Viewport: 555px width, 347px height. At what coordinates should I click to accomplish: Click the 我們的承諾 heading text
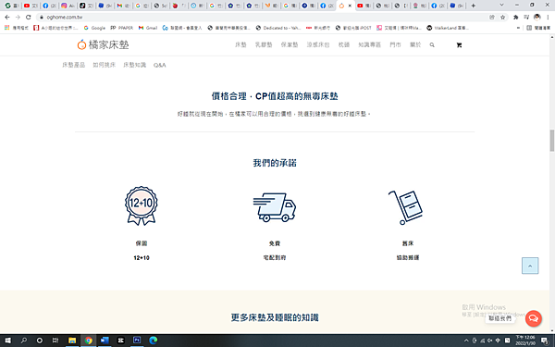275,163
